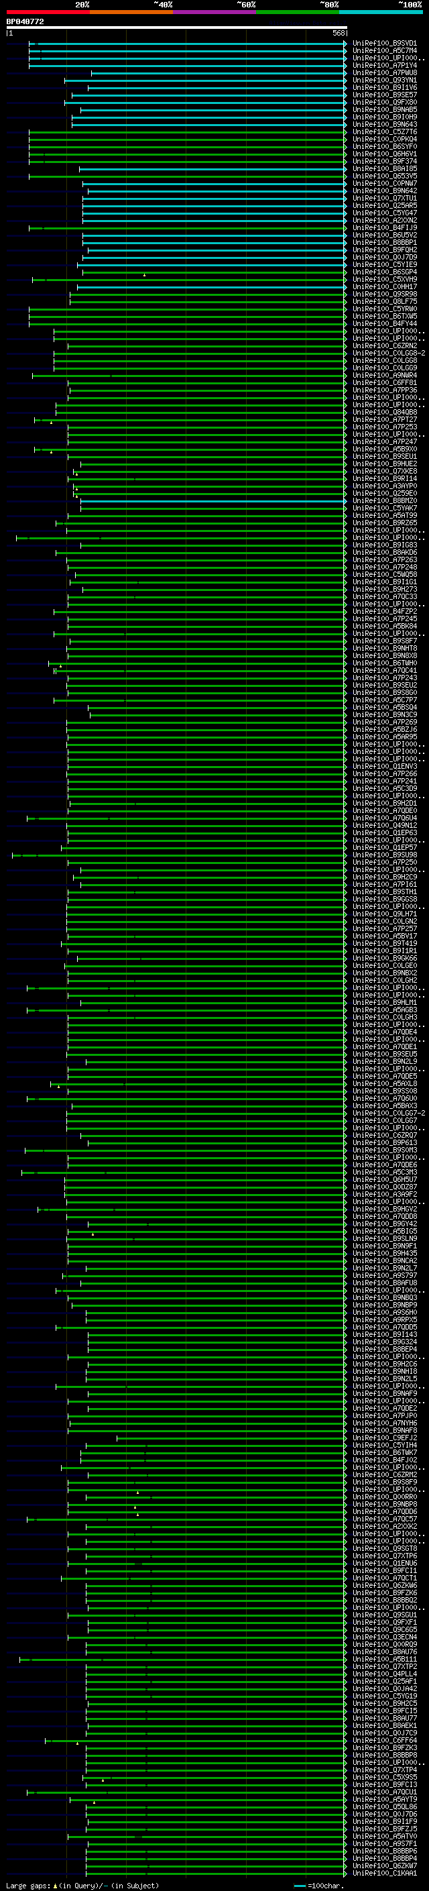Select the UniRef100_B9FQH2 label
Viewport: 429px width, 1891px height.
pyautogui.click(x=384, y=250)
